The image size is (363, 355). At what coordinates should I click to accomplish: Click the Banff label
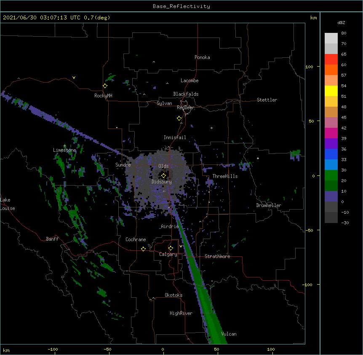click(x=52, y=239)
